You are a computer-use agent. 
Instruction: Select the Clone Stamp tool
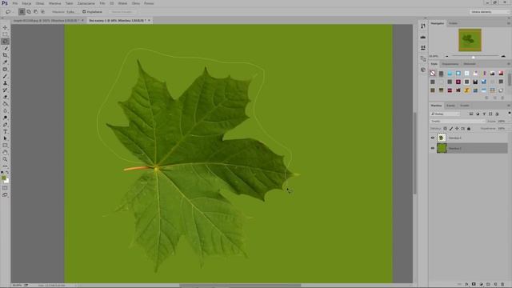5,83
